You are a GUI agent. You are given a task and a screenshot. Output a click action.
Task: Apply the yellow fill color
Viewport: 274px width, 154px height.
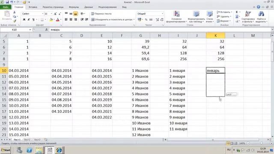click(51, 20)
